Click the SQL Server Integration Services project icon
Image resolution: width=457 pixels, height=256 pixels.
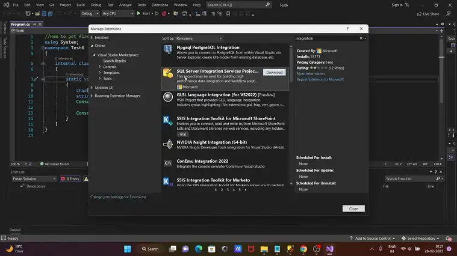pos(168,73)
